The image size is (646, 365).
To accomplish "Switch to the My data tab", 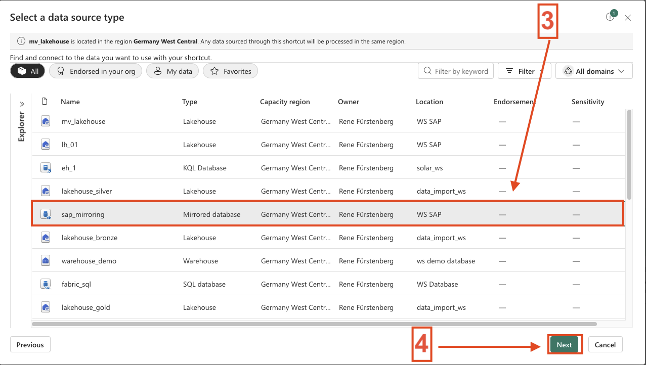I will point(173,71).
